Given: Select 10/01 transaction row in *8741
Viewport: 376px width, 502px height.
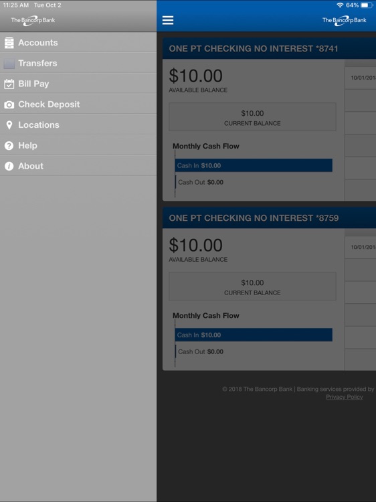Looking at the screenshot, I should coord(361,78).
